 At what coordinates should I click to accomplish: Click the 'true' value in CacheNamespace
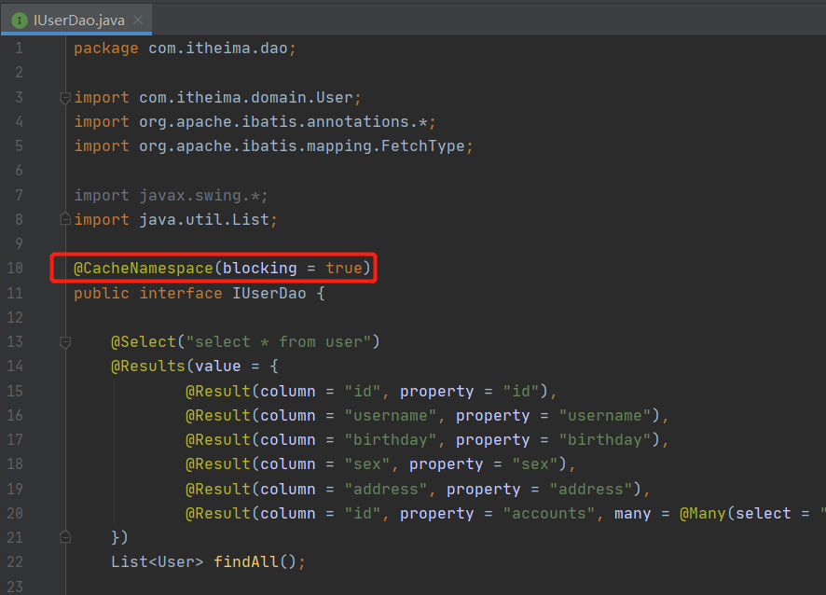click(343, 269)
